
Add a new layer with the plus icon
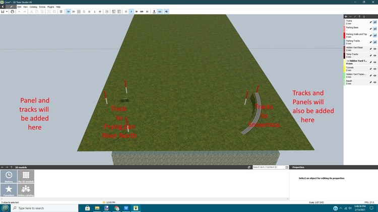(x=346, y=17)
